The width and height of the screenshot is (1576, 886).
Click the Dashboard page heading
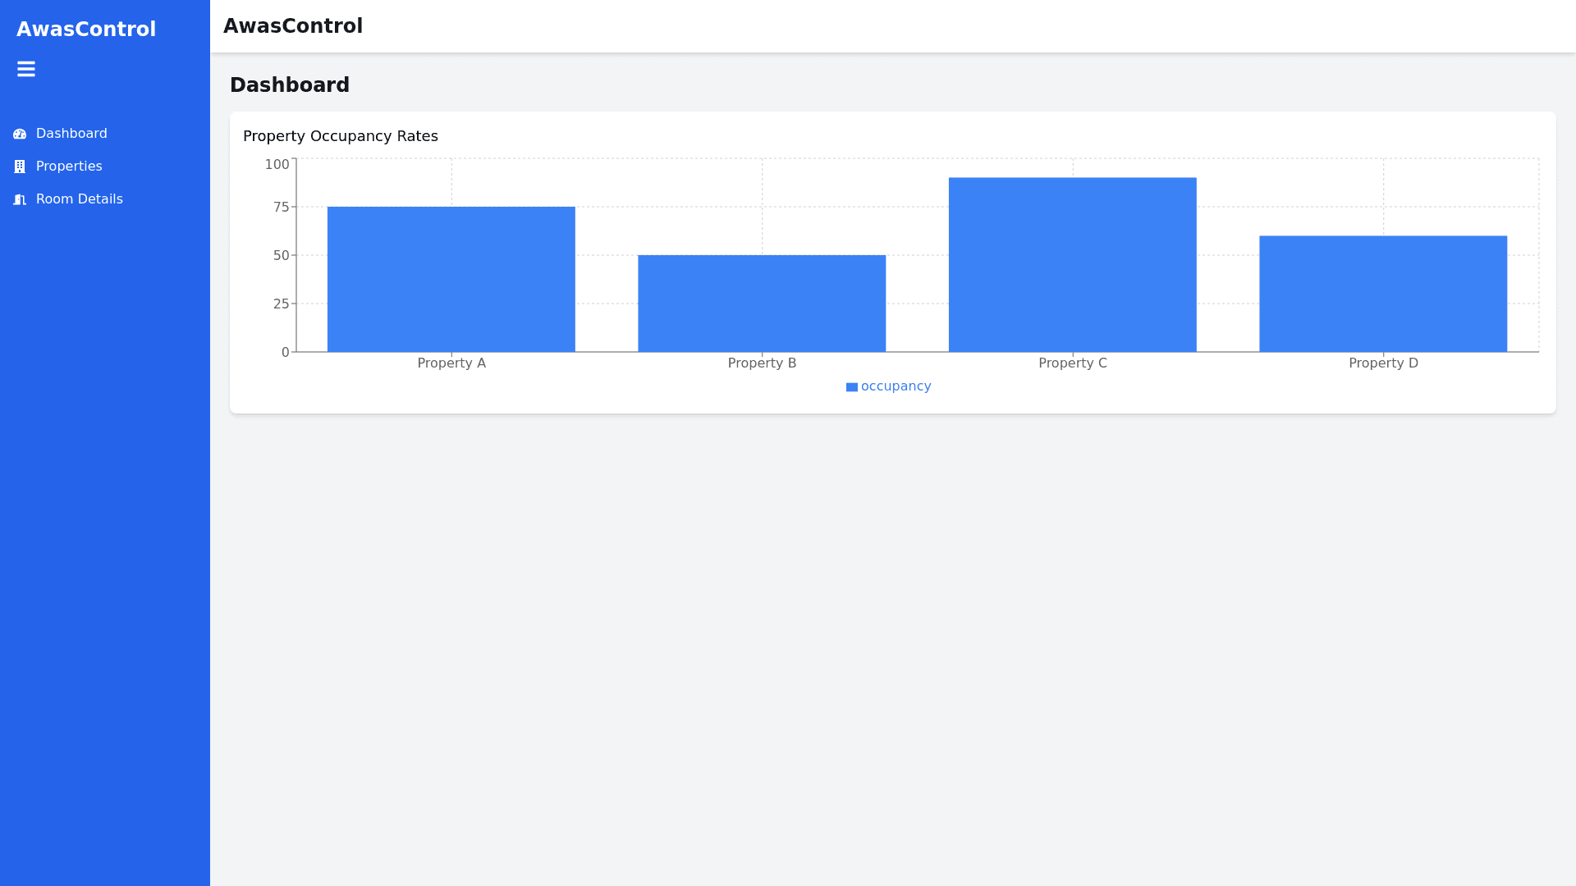290,85
